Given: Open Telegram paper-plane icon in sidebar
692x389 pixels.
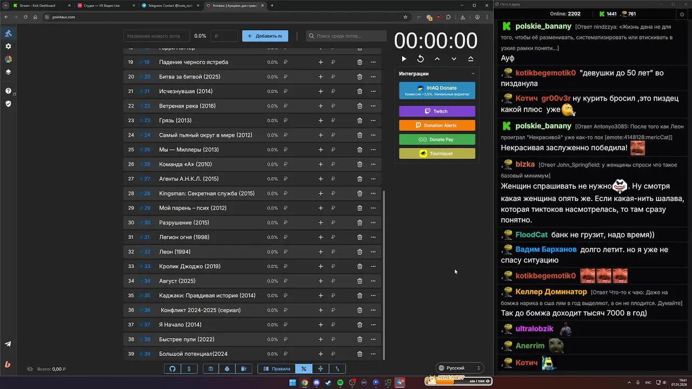Looking at the screenshot, I should 8,344.
